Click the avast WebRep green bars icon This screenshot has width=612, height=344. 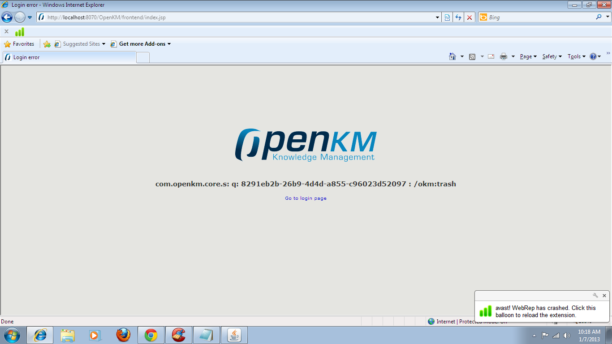(20, 32)
